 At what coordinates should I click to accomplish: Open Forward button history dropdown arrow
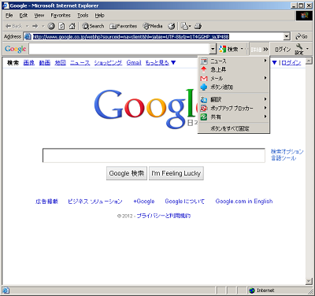click(43, 26)
